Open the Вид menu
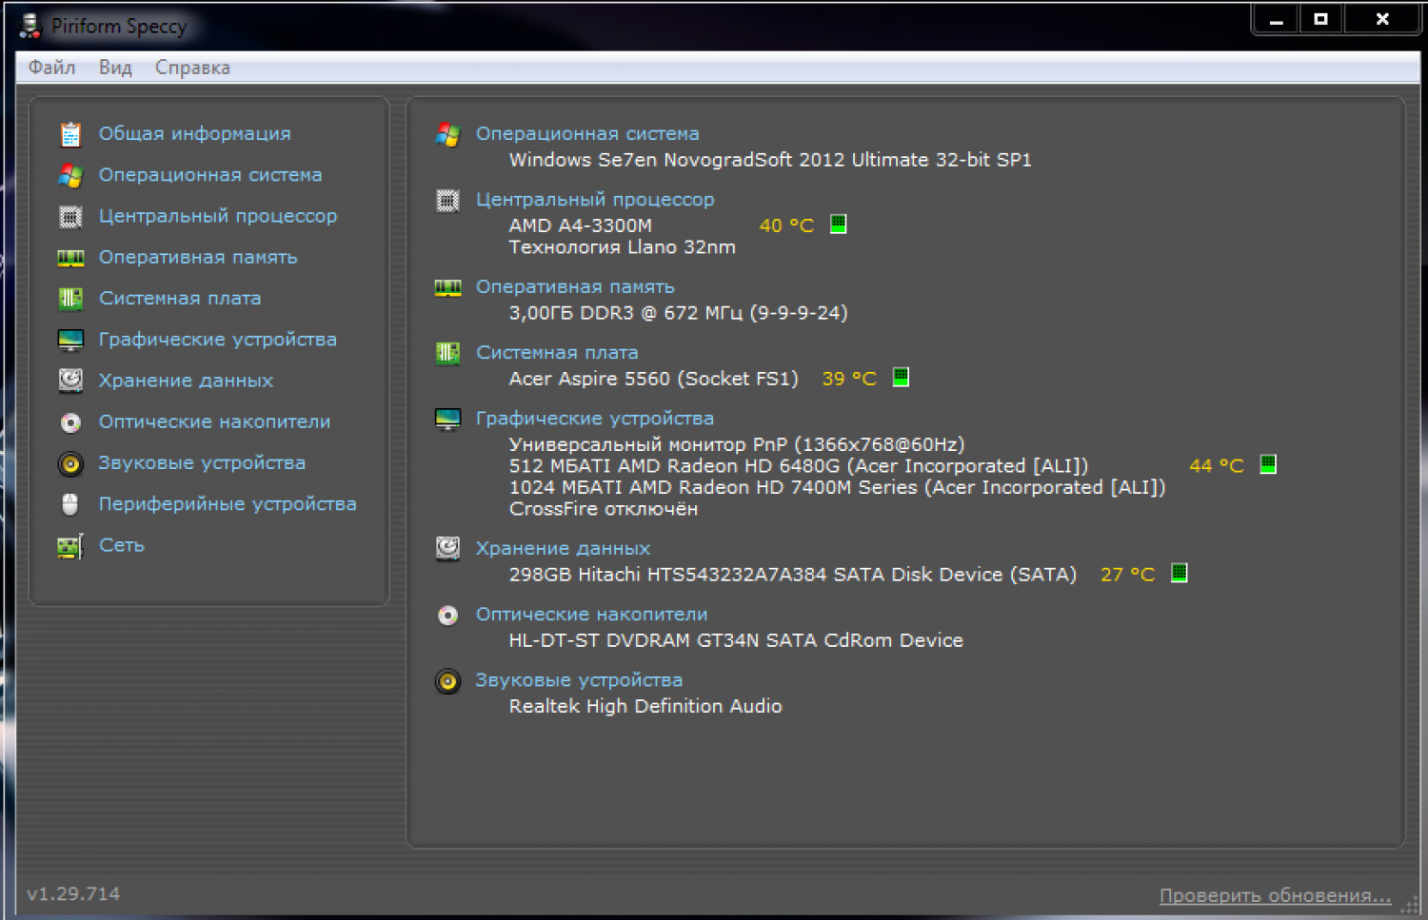This screenshot has height=920, width=1428. coord(115,68)
